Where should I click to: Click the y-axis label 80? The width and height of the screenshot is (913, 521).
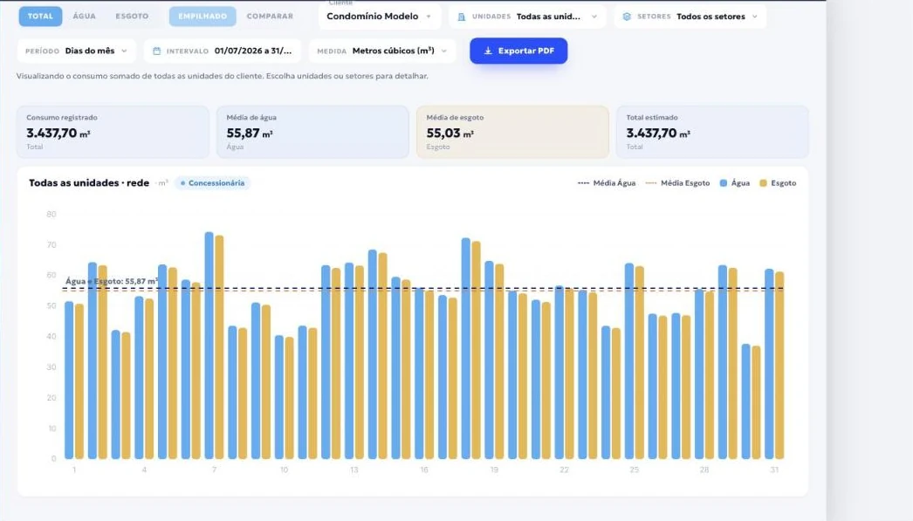(x=51, y=214)
